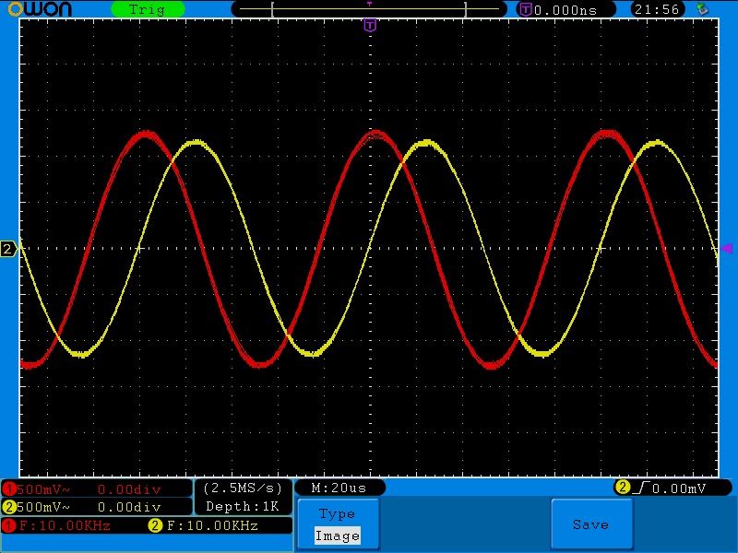Click the M:20us timebase readout
The height and width of the screenshot is (553, 738).
pos(339,488)
